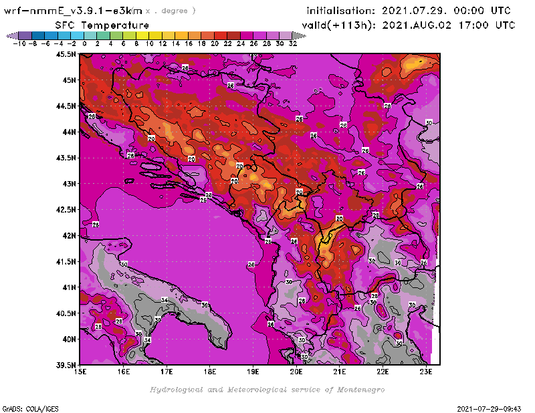This screenshot has width=535, height=413.
Task: Click the '43N' latitude label
Action: pos(69,184)
